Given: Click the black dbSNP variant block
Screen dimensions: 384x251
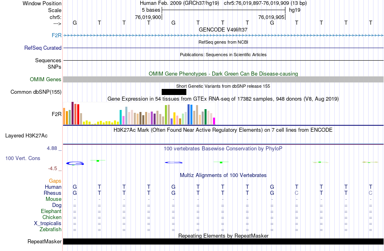Looking at the screenshot, I should 174,92.
